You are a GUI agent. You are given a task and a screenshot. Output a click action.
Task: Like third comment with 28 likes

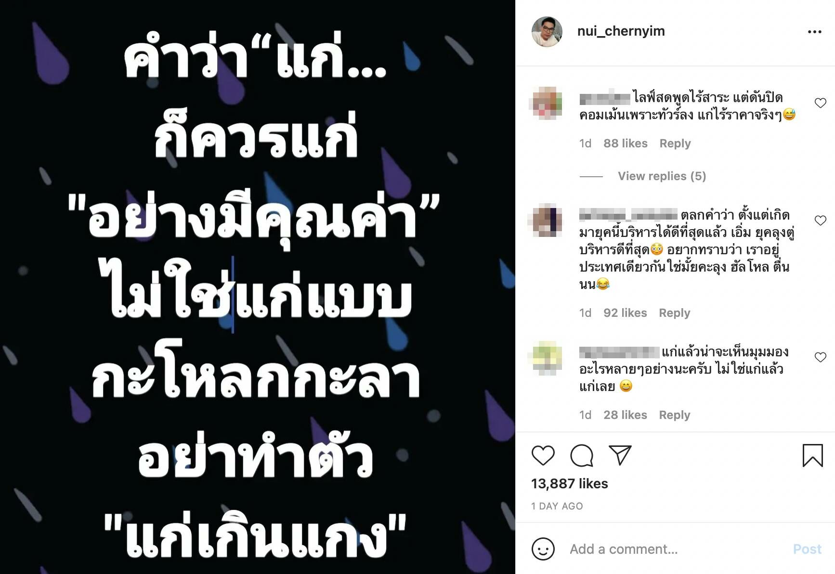tap(820, 357)
